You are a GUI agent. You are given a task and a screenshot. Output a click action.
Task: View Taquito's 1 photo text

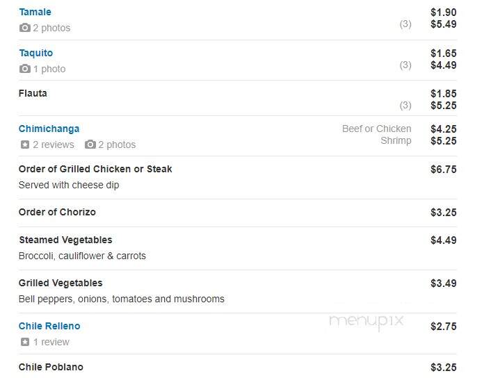[x=49, y=69]
